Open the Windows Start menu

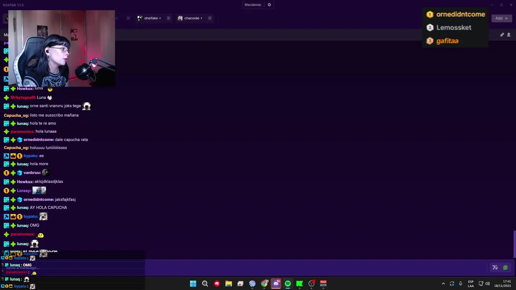[x=193, y=284]
